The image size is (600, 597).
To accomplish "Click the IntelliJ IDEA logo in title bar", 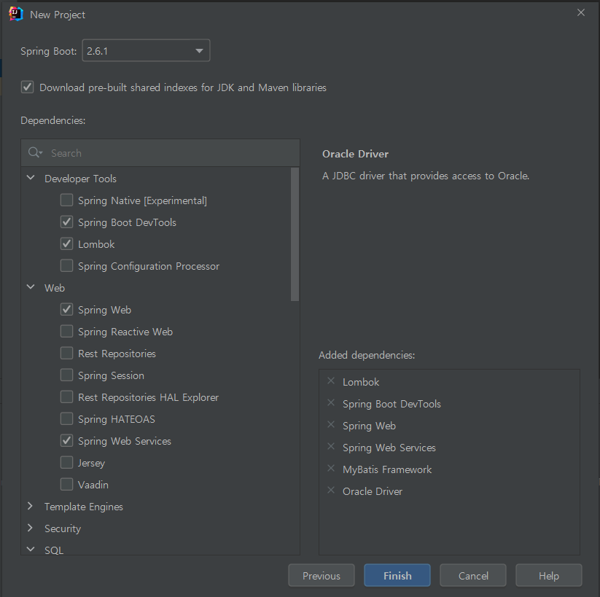I will (x=16, y=14).
